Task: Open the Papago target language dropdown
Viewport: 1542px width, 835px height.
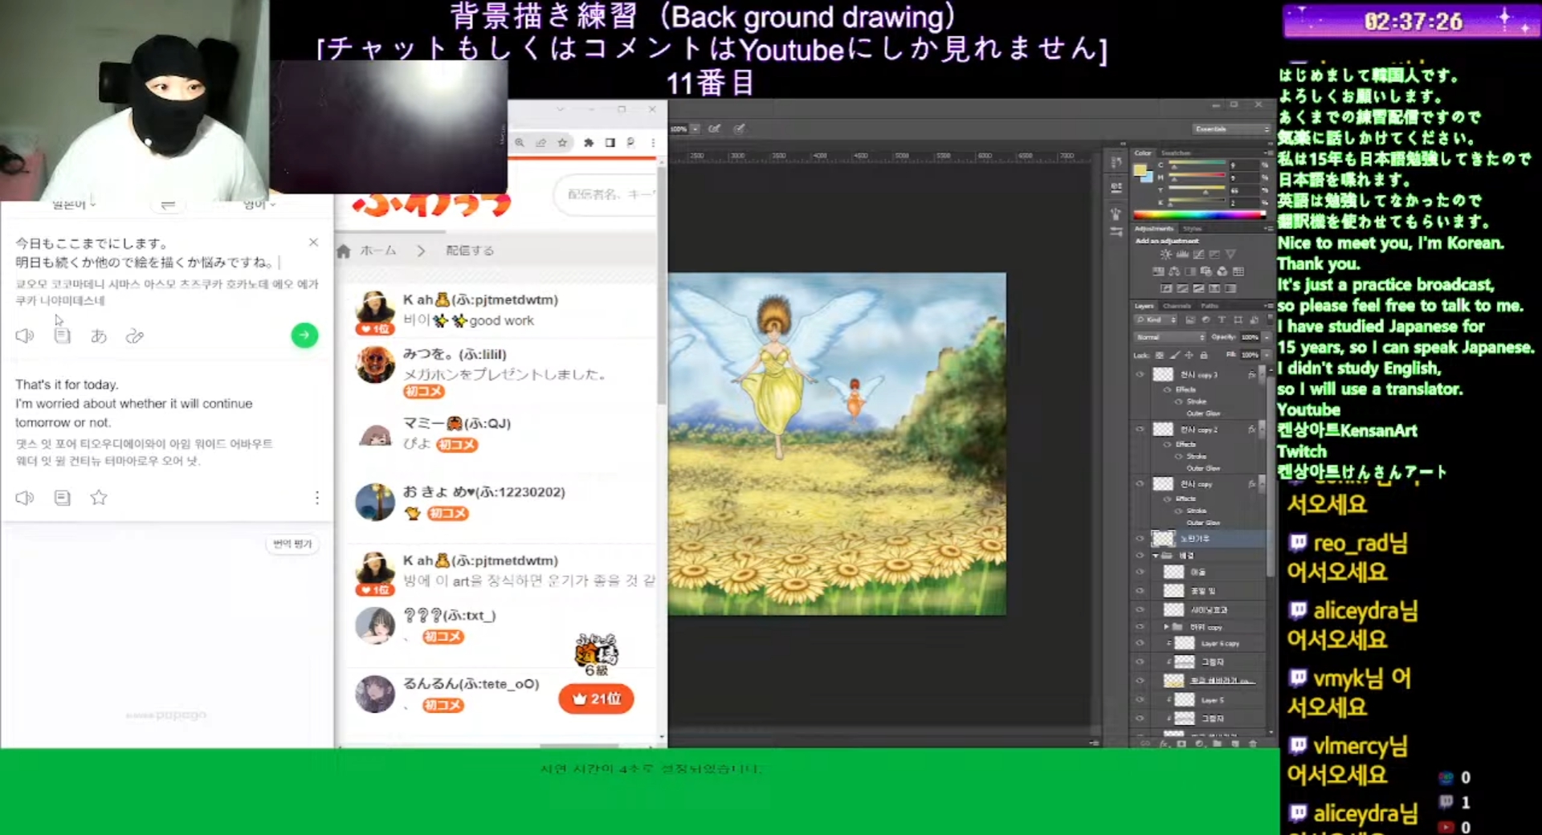Action: 259,205
